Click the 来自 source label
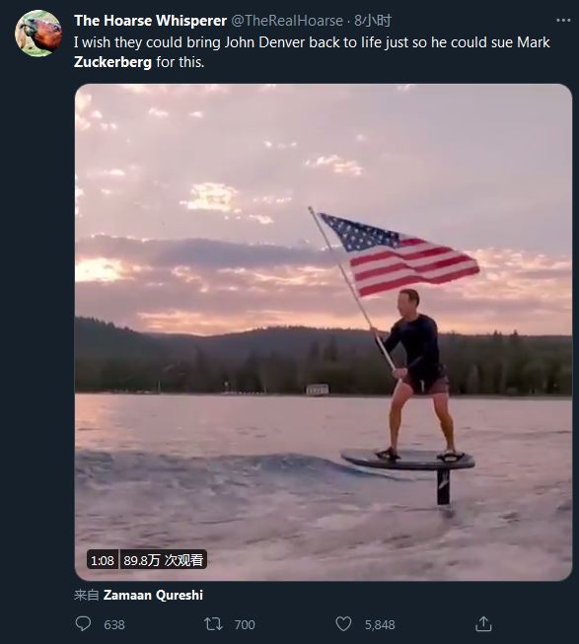Viewport: 579px width, 644px height. tap(86, 595)
